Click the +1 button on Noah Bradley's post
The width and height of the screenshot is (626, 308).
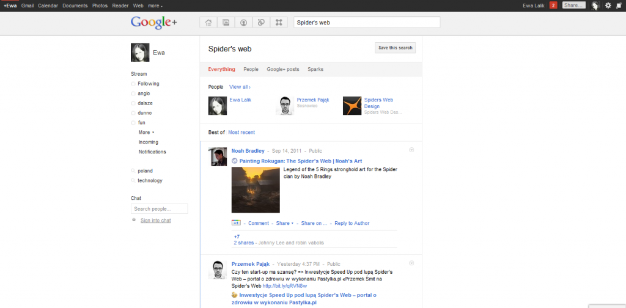click(x=236, y=223)
